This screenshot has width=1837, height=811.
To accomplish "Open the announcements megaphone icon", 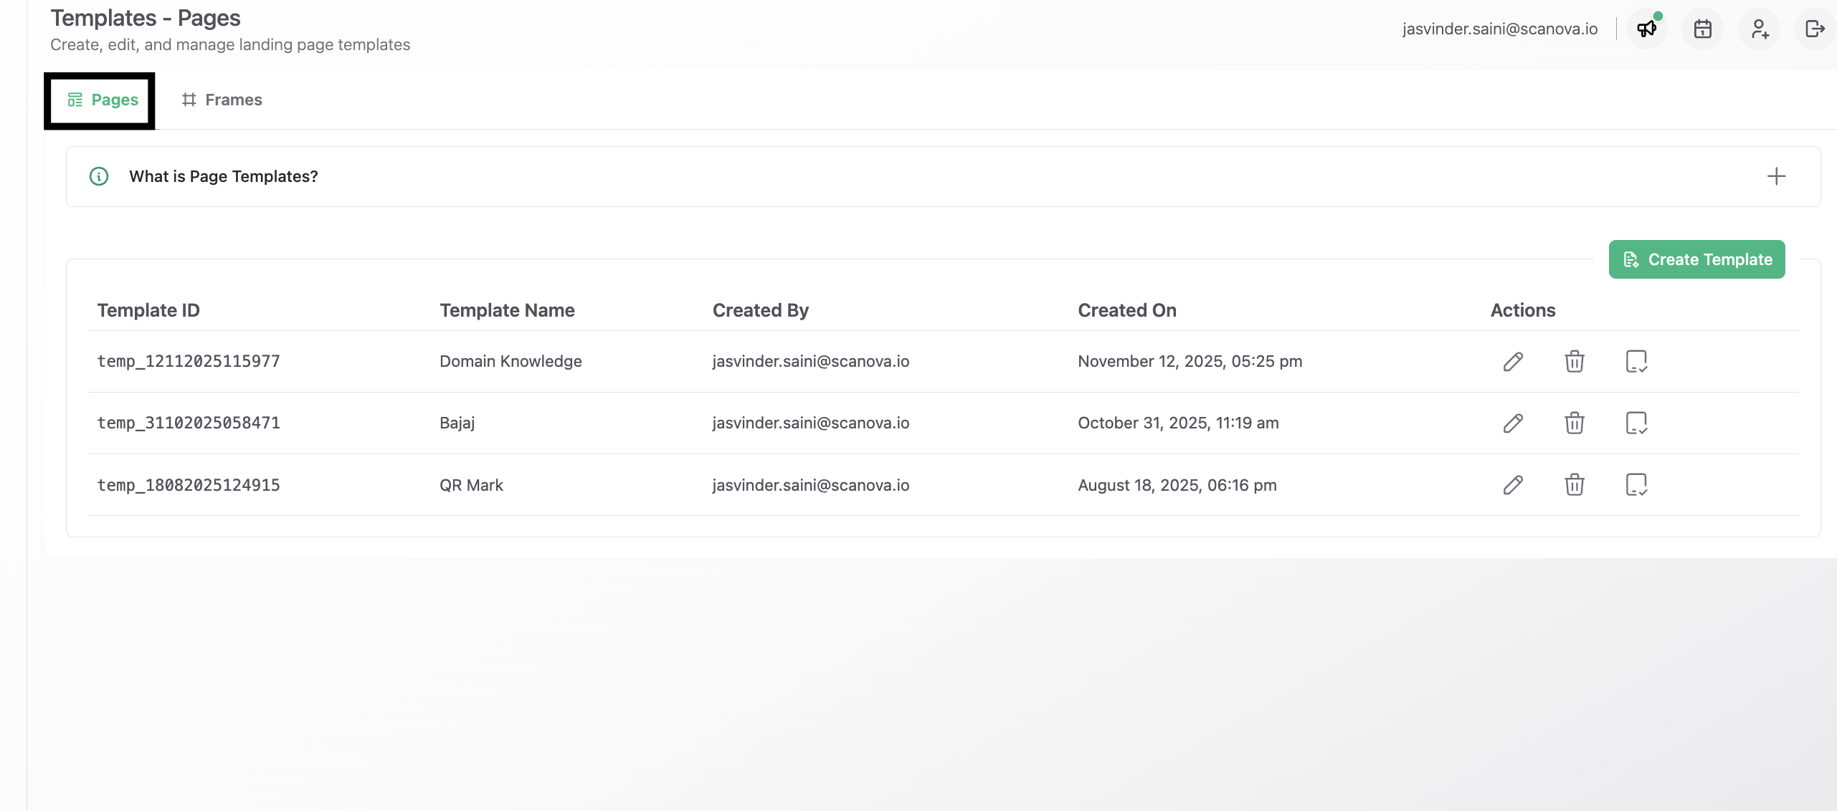I will (x=1646, y=29).
